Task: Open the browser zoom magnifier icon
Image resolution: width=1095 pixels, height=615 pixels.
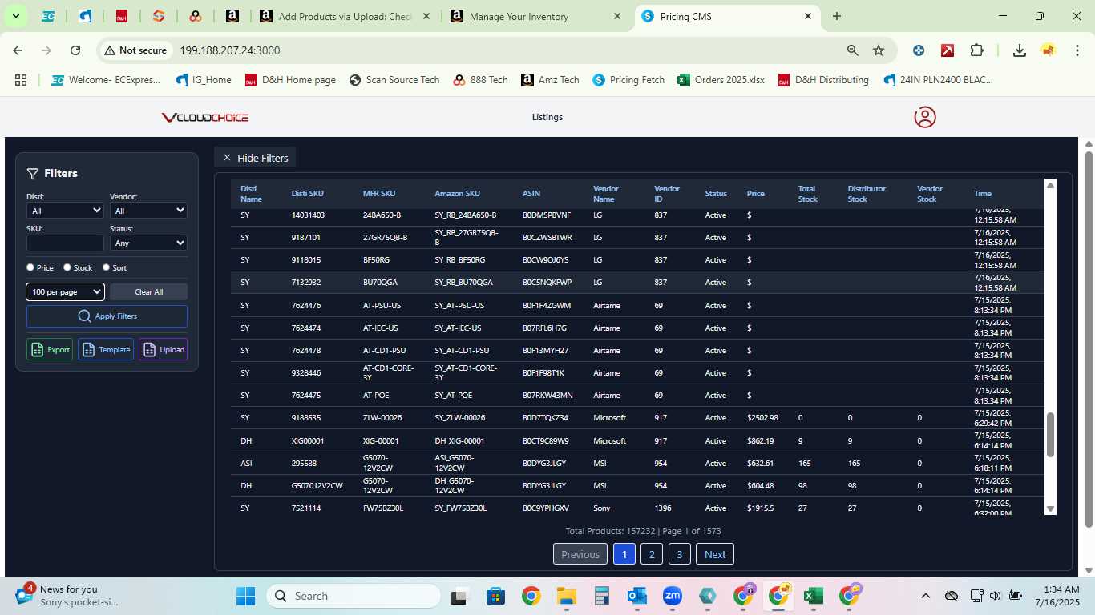Action: pos(853,50)
